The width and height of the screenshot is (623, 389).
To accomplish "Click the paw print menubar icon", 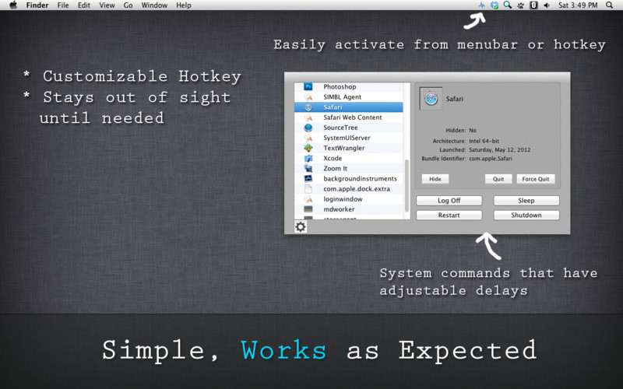I will [520, 5].
